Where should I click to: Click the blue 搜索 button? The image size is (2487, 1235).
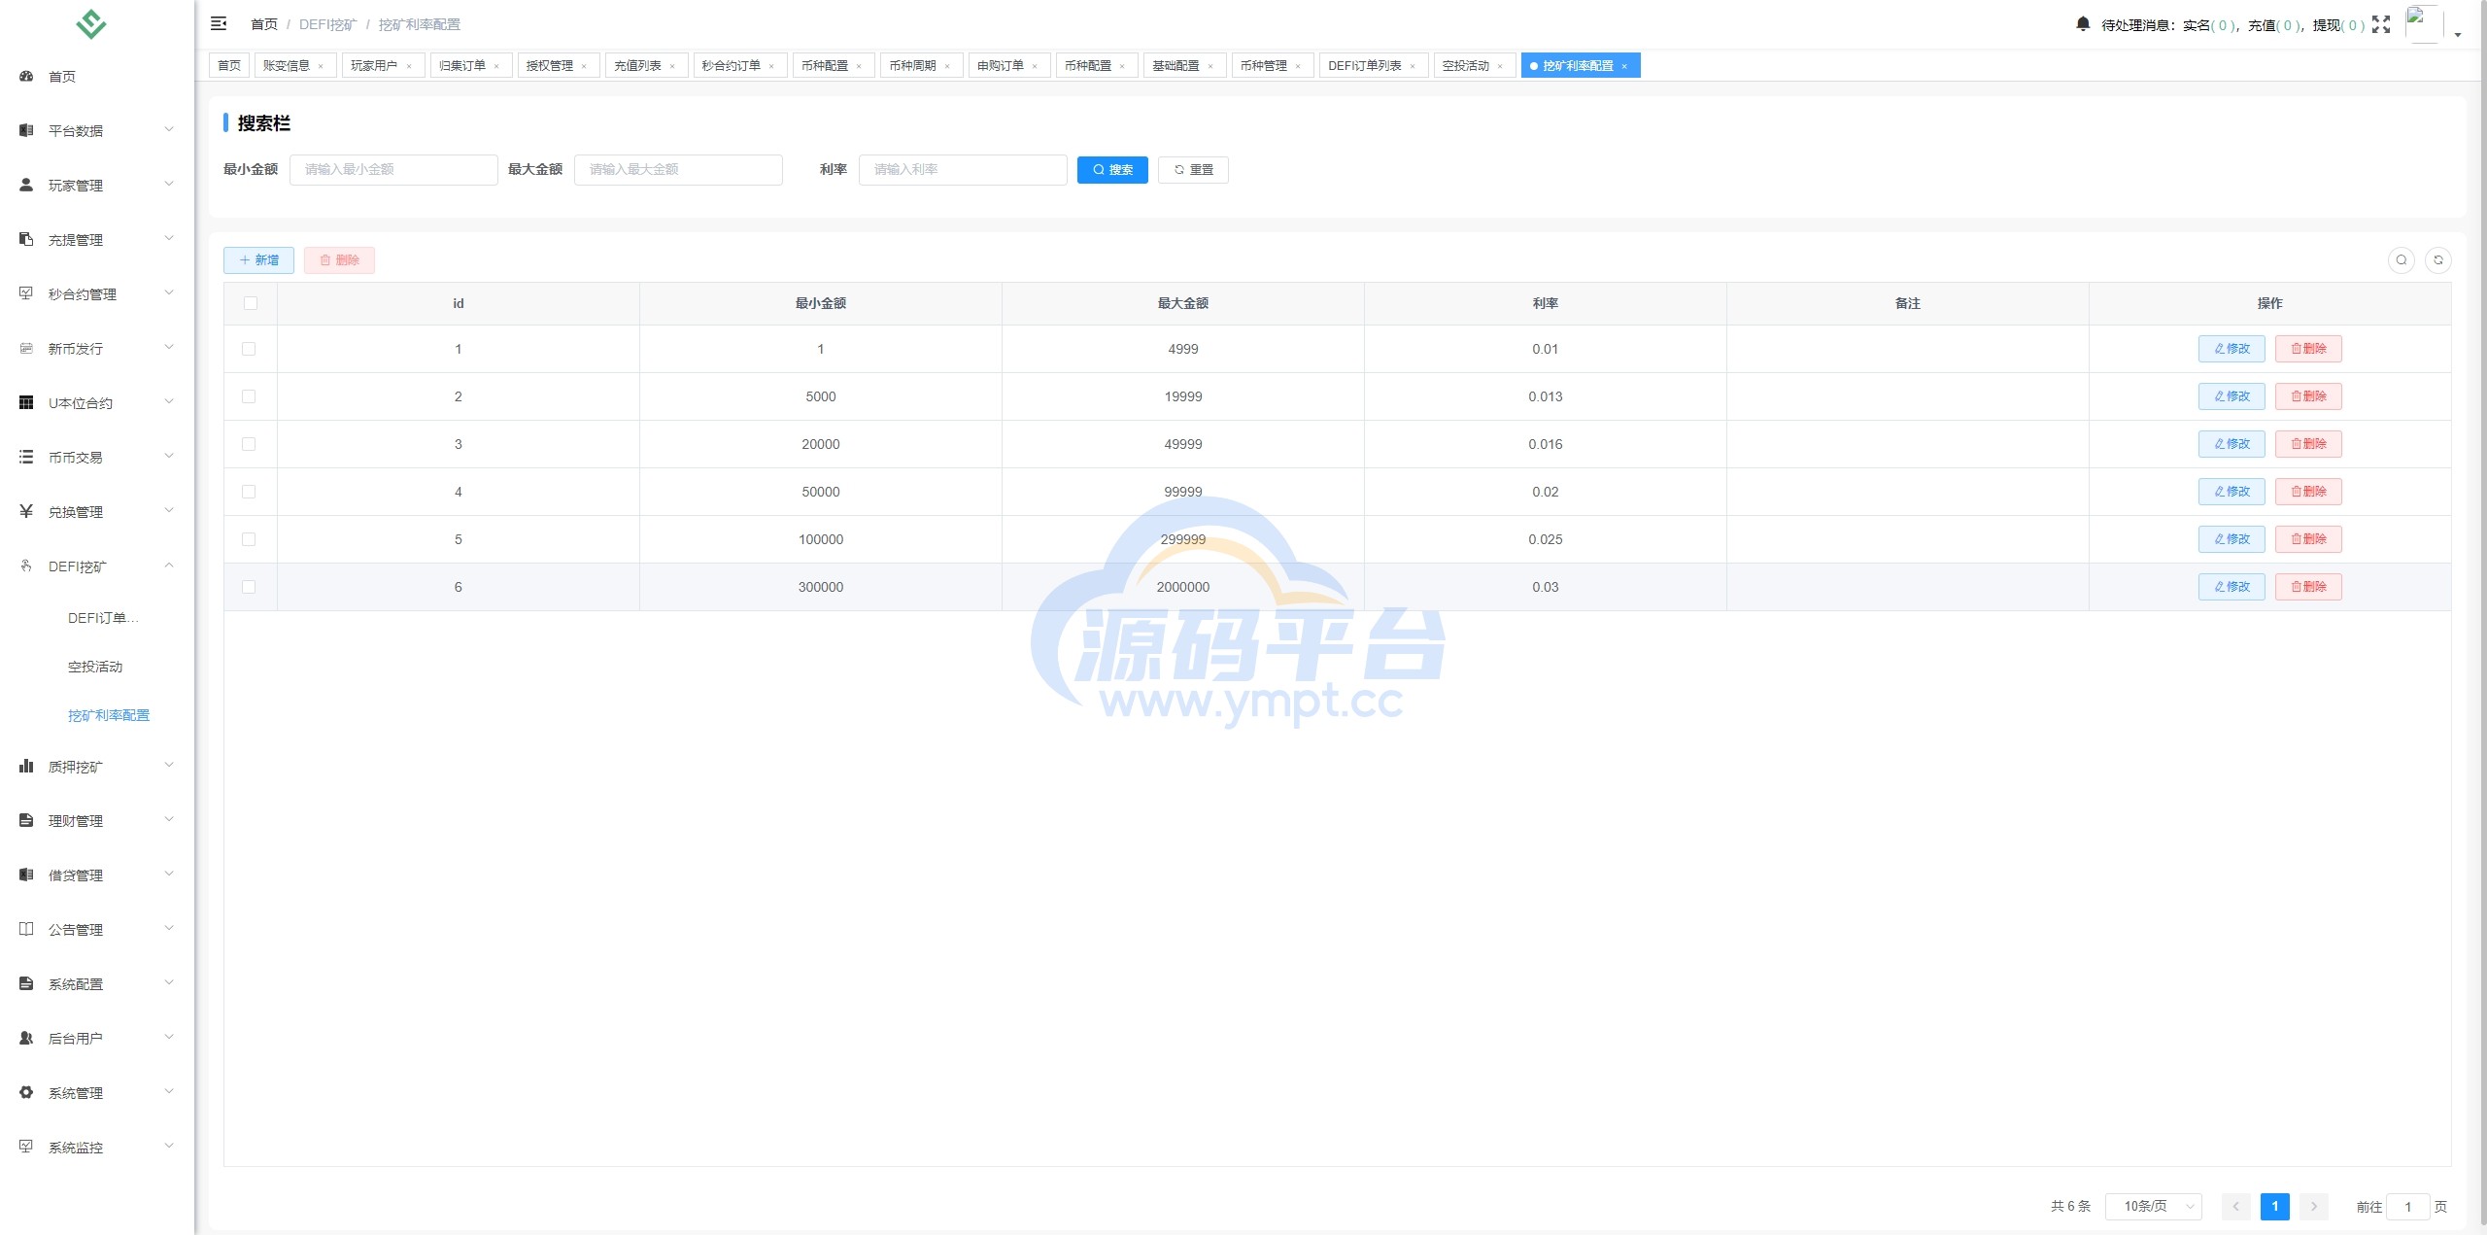click(x=1112, y=169)
